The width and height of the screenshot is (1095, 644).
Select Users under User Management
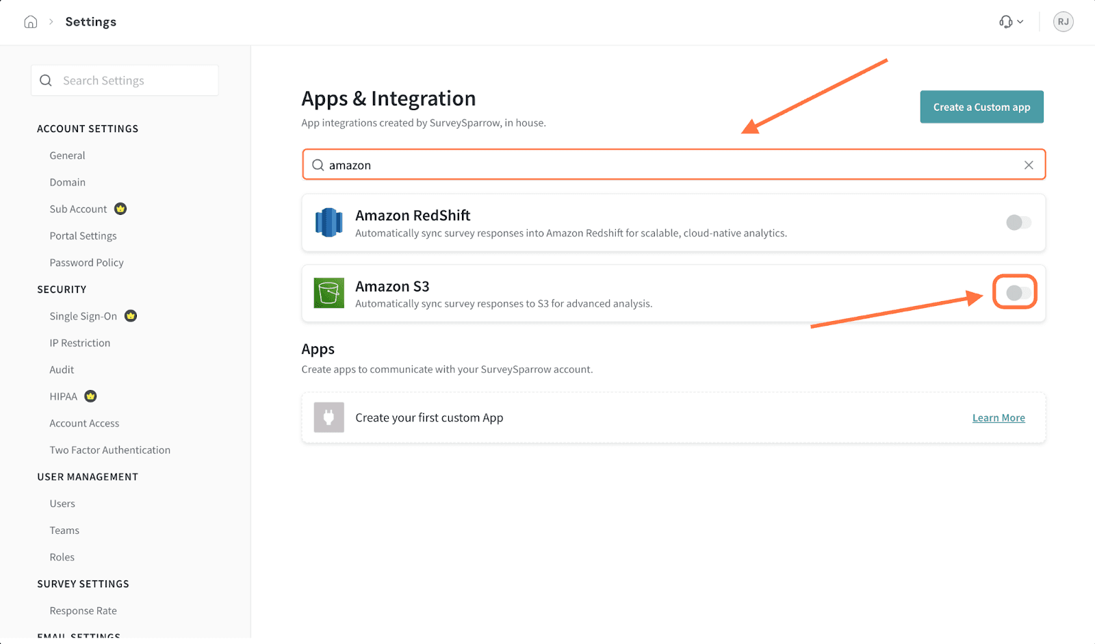pyautogui.click(x=62, y=504)
